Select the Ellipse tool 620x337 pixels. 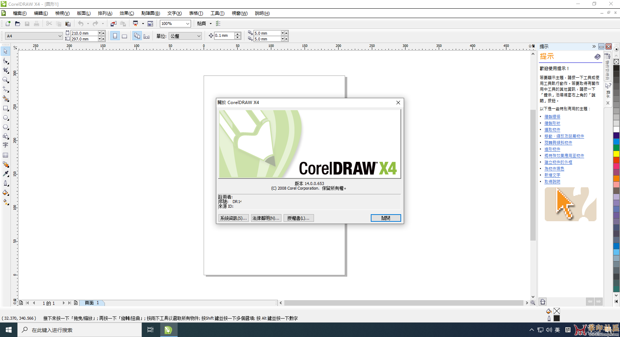[5, 118]
